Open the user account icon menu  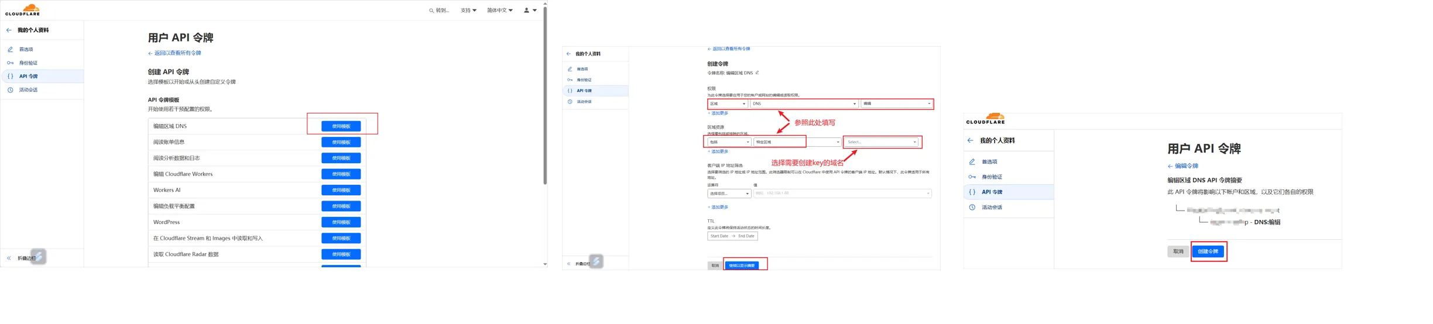530,10
